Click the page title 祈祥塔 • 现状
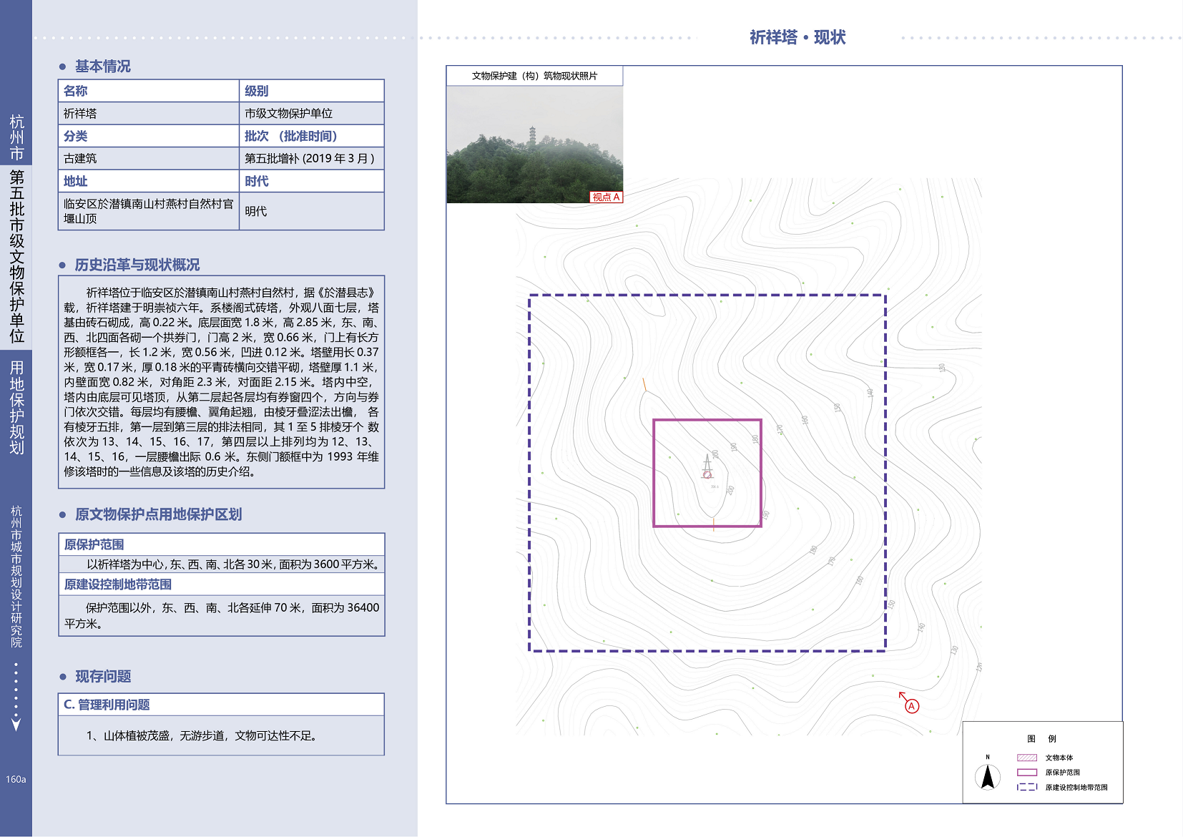 [797, 37]
